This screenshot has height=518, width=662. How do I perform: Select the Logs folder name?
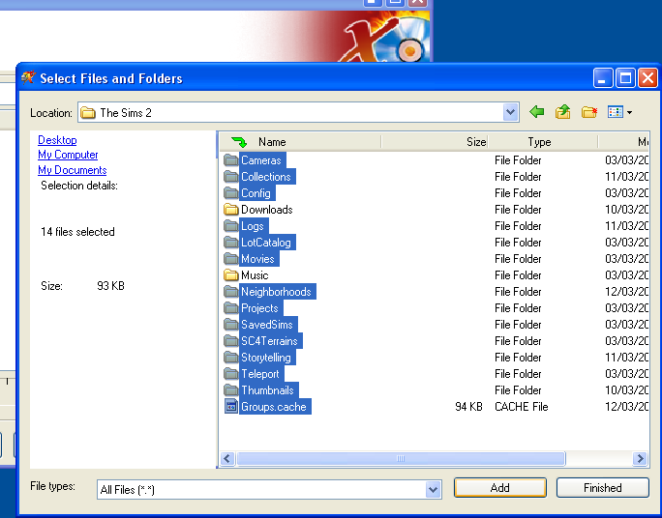coord(253,226)
